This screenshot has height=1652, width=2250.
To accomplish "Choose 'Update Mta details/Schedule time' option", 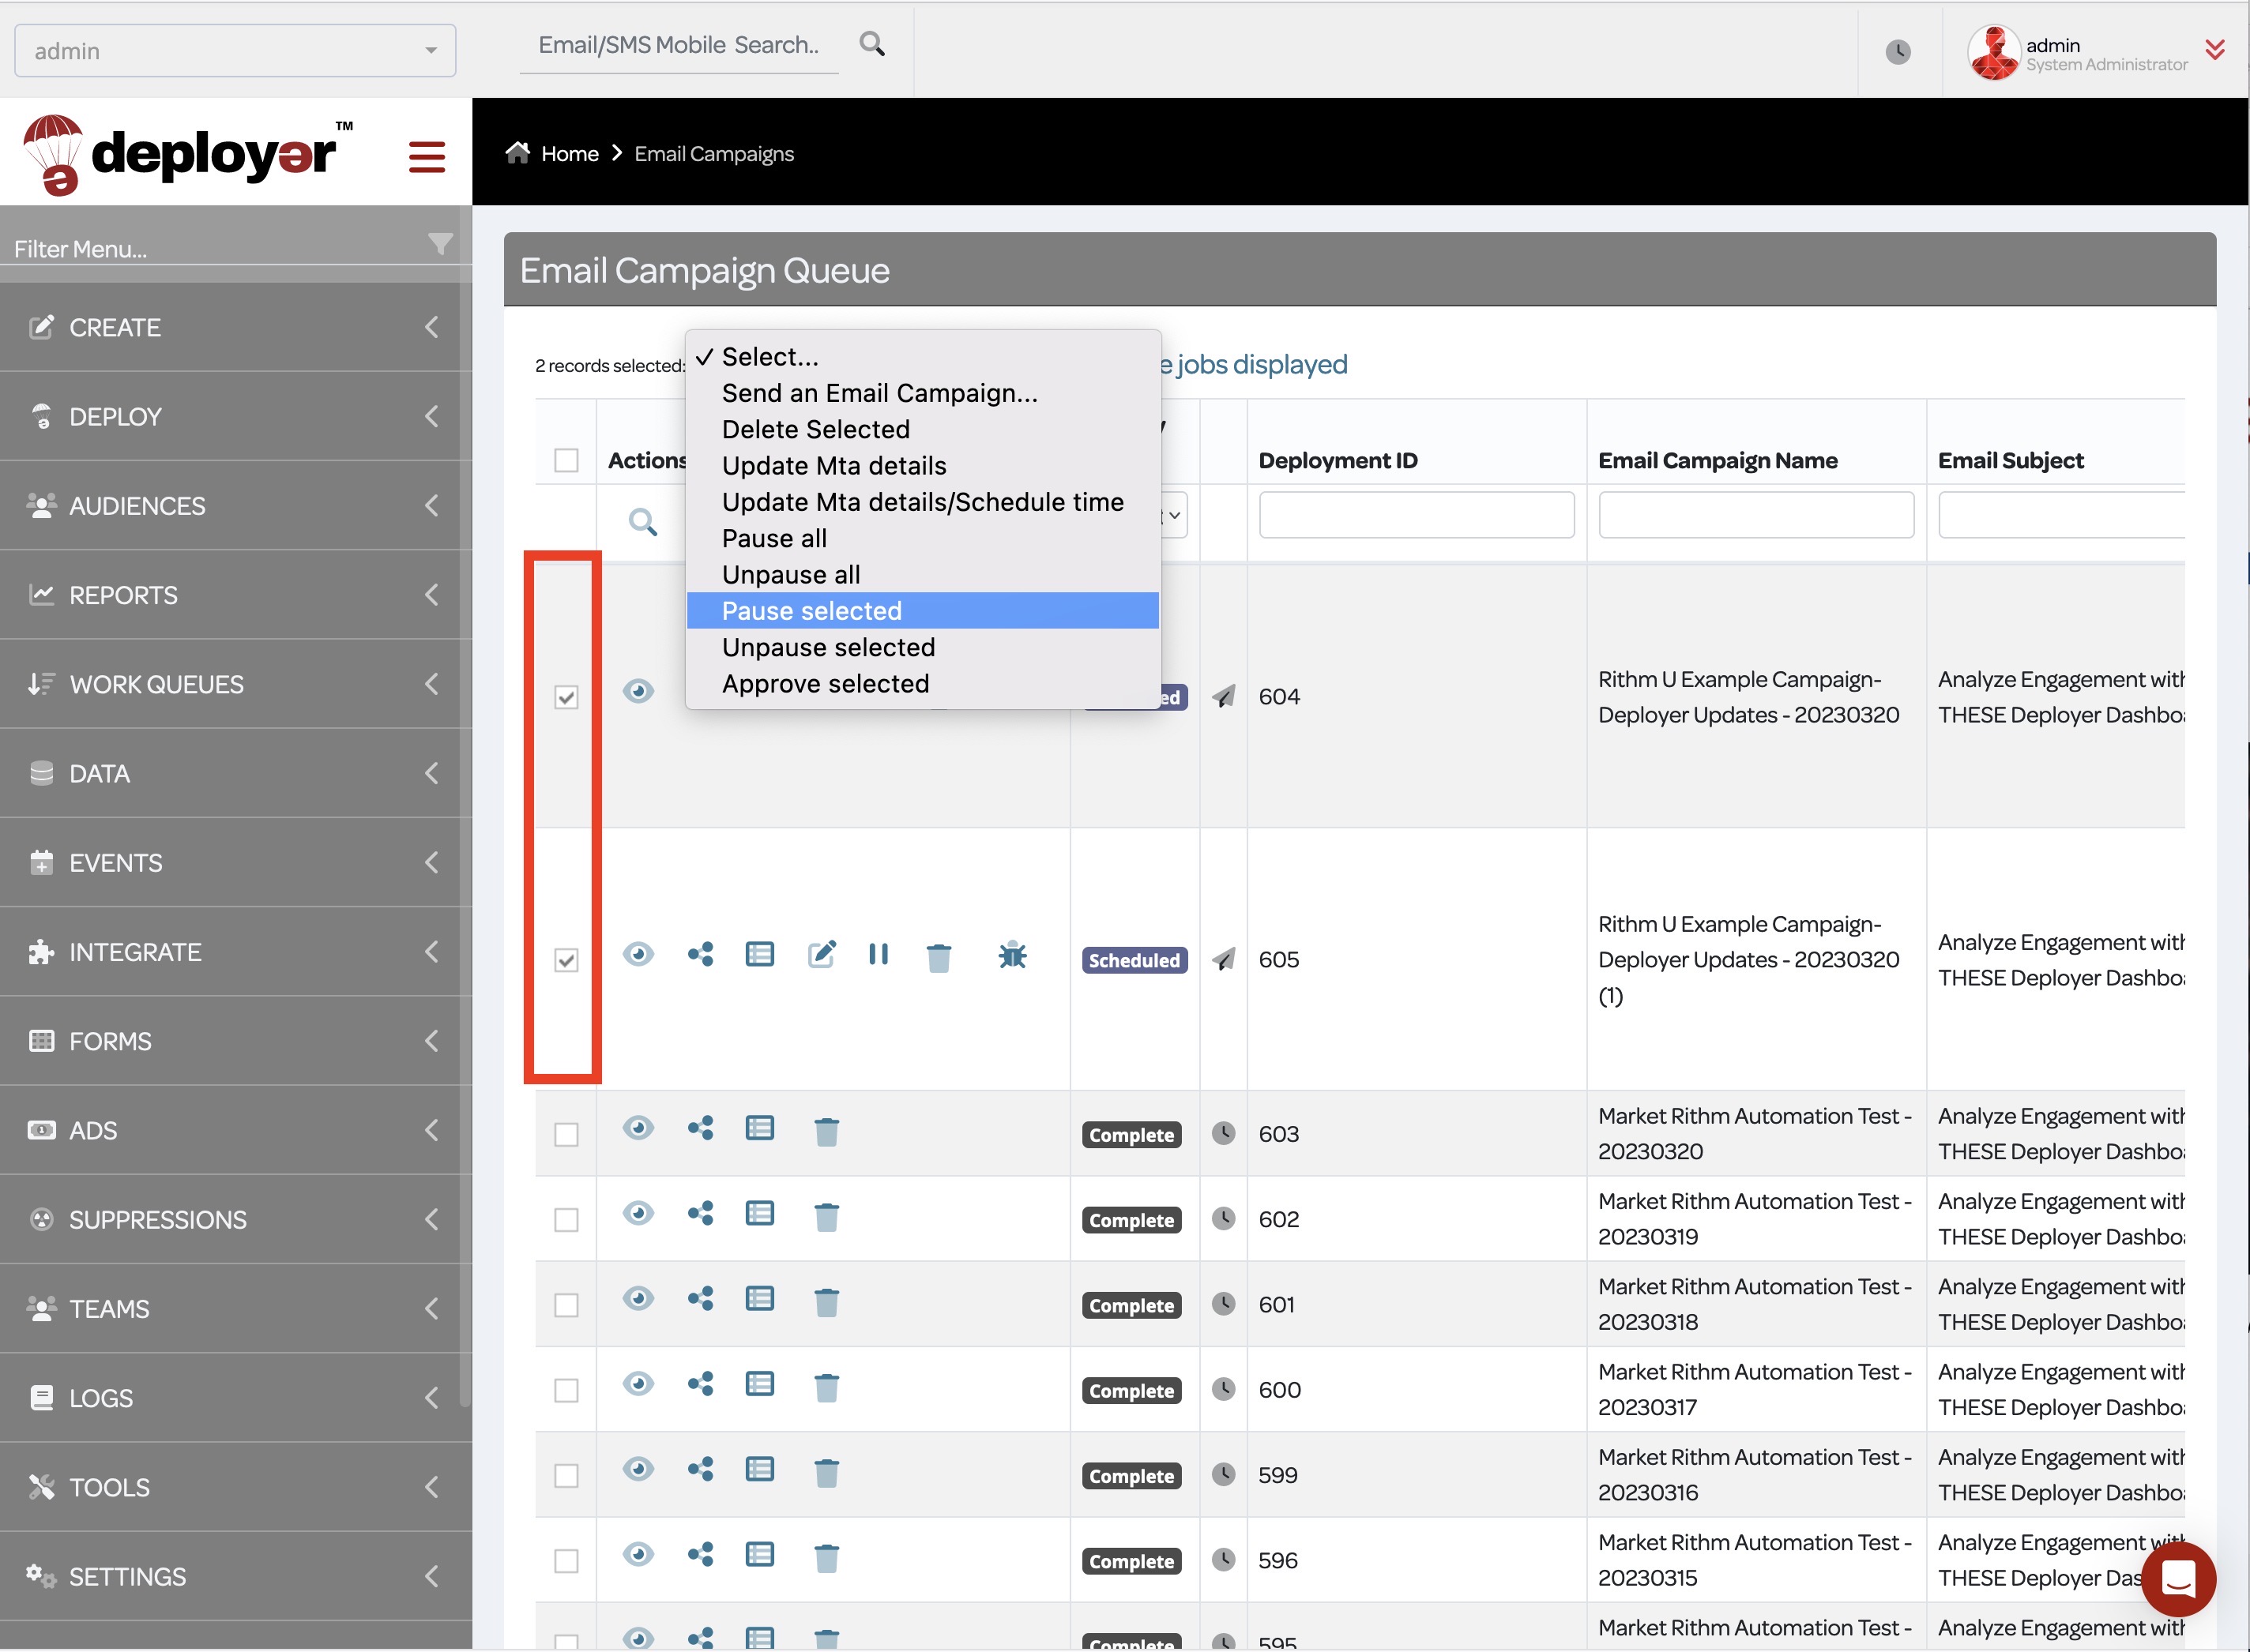I will click(923, 502).
